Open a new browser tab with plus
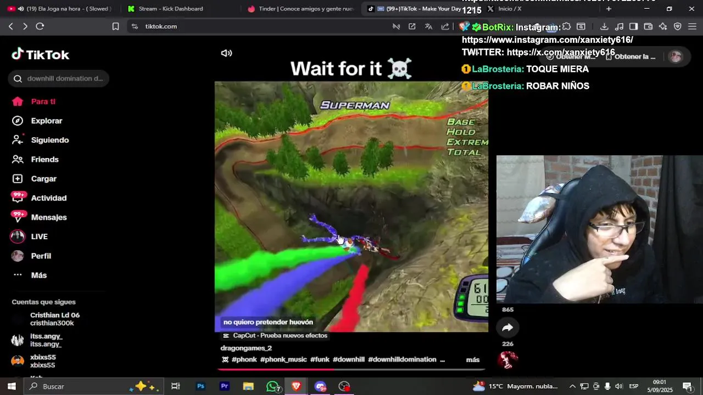 (x=609, y=9)
